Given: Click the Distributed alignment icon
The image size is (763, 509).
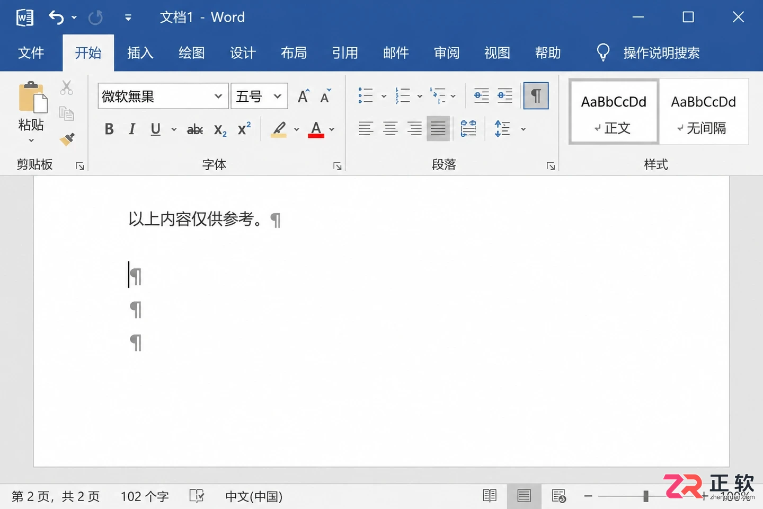Looking at the screenshot, I should (x=468, y=129).
